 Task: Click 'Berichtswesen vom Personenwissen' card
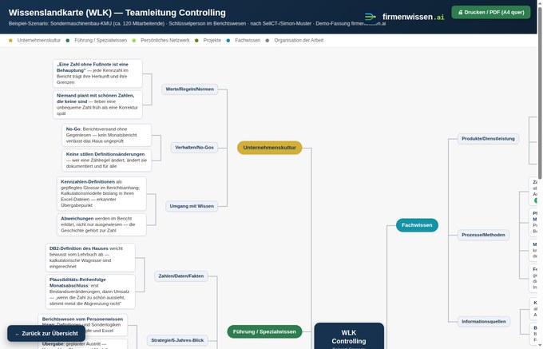pyautogui.click(x=83, y=325)
